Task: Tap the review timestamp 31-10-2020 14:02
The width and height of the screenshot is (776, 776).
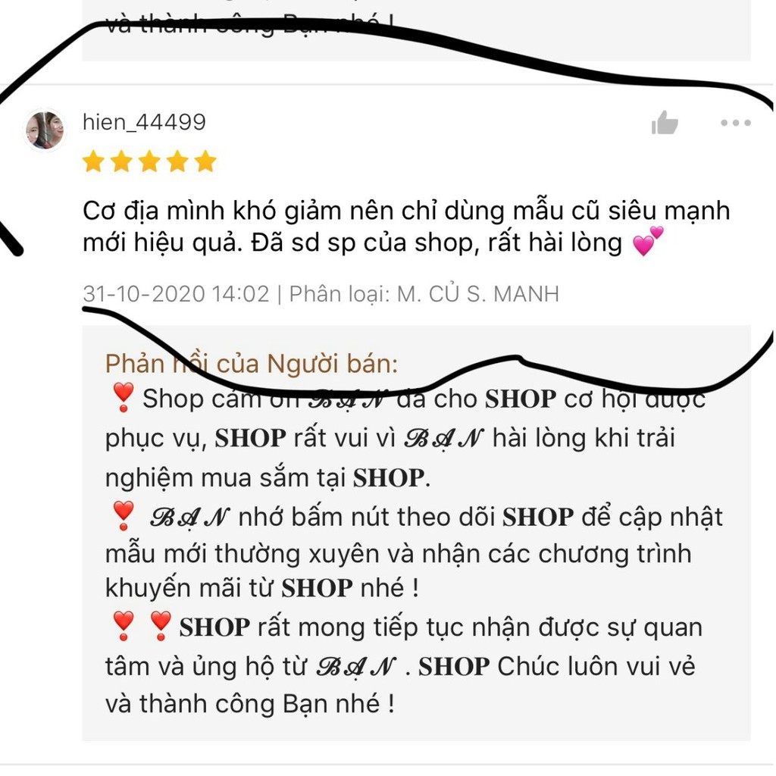Action: click(176, 294)
